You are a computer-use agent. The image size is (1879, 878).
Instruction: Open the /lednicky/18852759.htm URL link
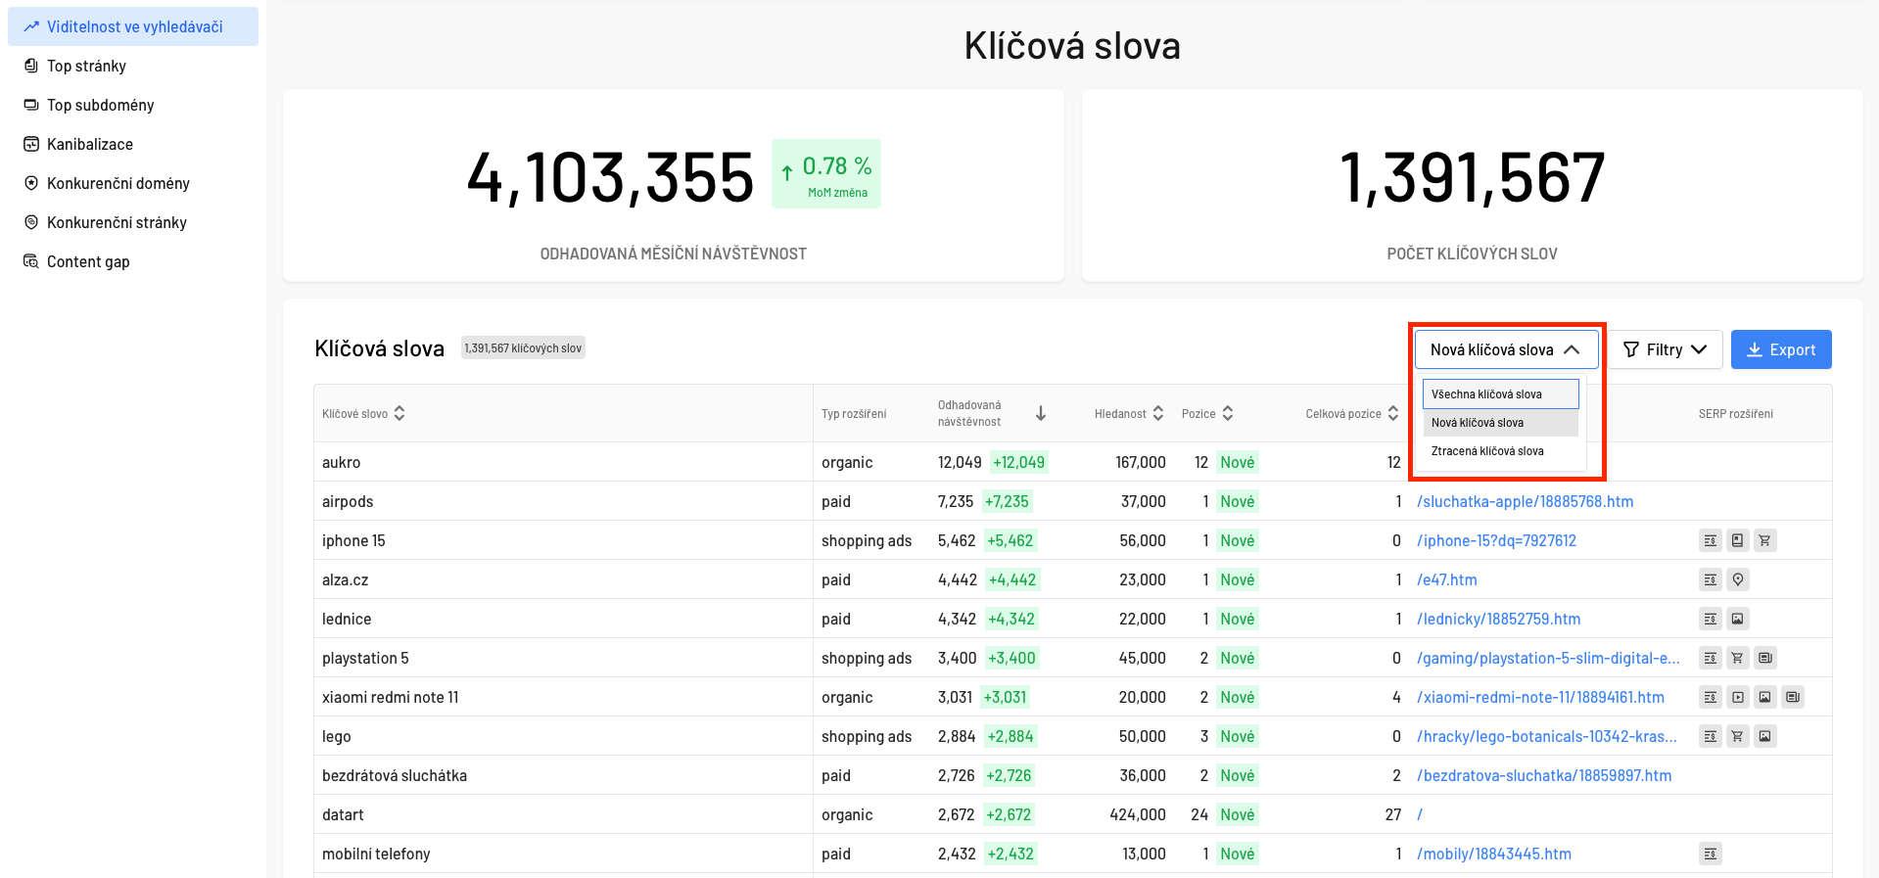pyautogui.click(x=1498, y=619)
